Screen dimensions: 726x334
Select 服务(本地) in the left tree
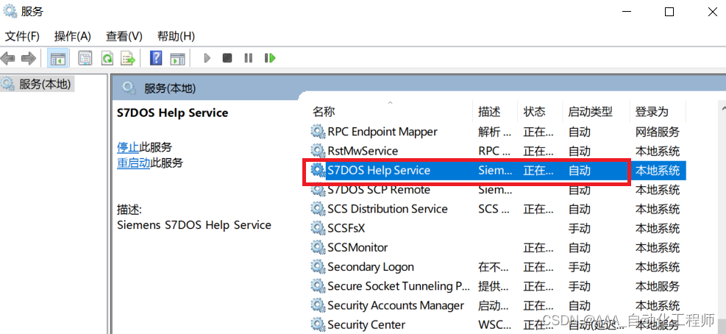tap(44, 85)
